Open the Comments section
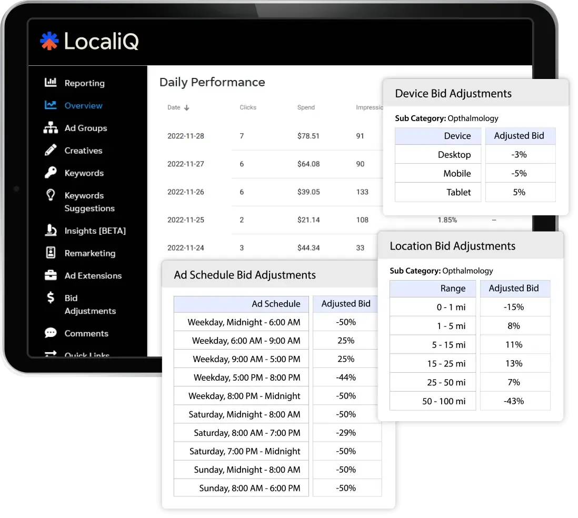This screenshot has width=578, height=518. [x=86, y=333]
